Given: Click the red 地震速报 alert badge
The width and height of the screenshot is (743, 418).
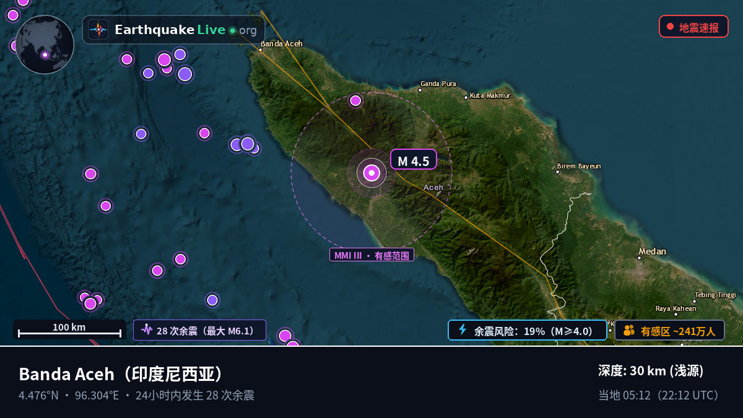Looking at the screenshot, I should 693,27.
